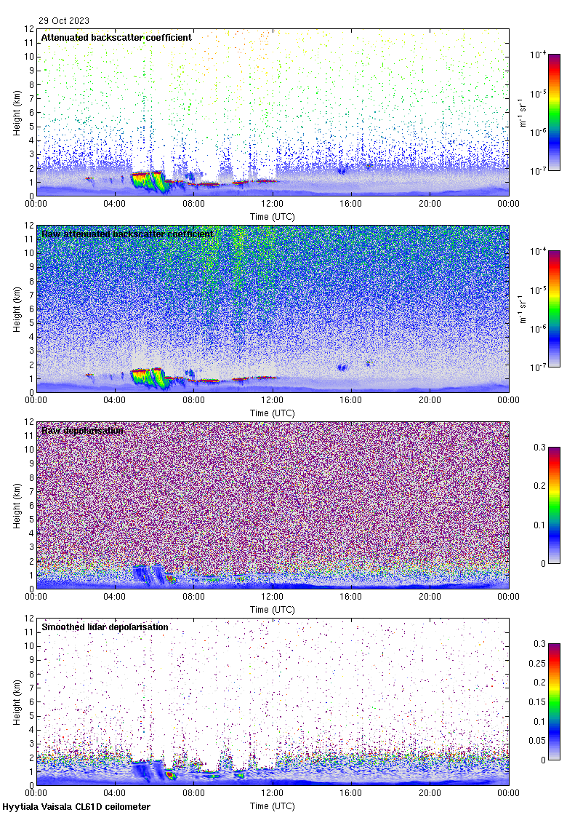Click the 12:00 tick under the Attenuated backscatter plot

tap(272, 204)
